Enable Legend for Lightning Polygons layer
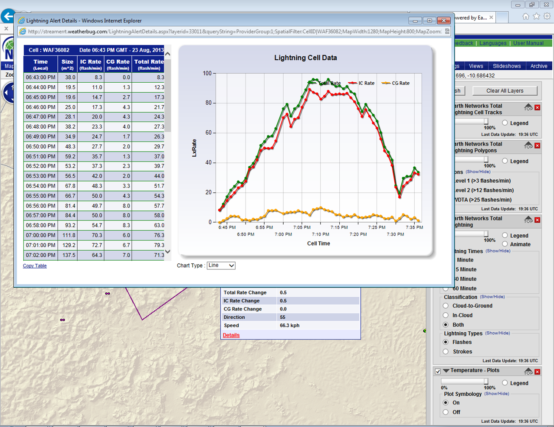The width and height of the screenshot is (554, 427). tap(505, 161)
